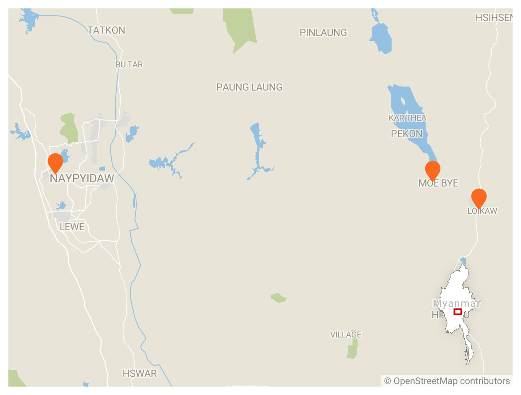Click the TATKON town label

click(x=106, y=30)
